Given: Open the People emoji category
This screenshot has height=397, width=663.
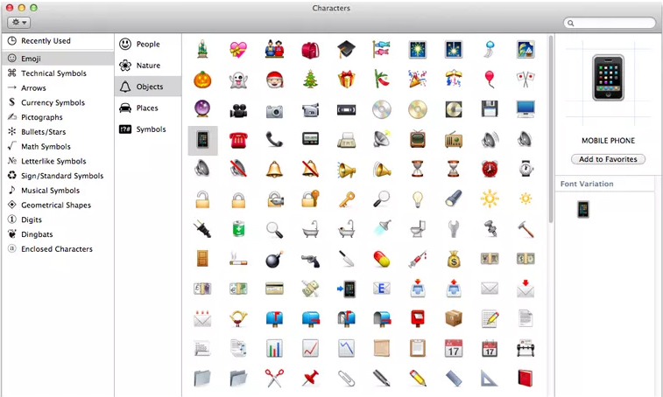Looking at the screenshot, I should [x=148, y=44].
